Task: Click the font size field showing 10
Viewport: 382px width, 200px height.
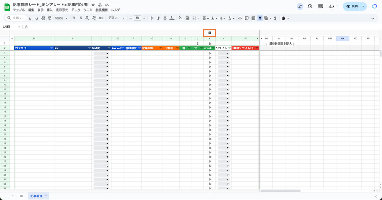Action: click(x=137, y=18)
